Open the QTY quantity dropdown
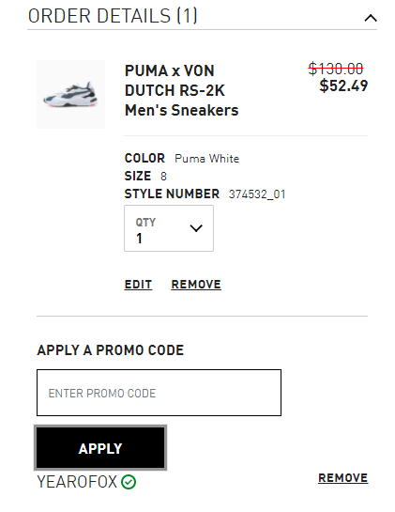395x512 pixels. tap(169, 228)
